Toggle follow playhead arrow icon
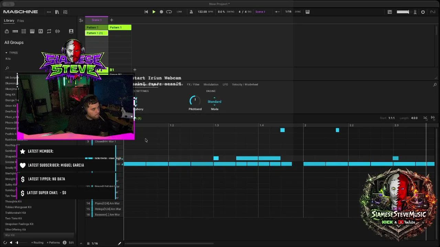 (x=277, y=12)
